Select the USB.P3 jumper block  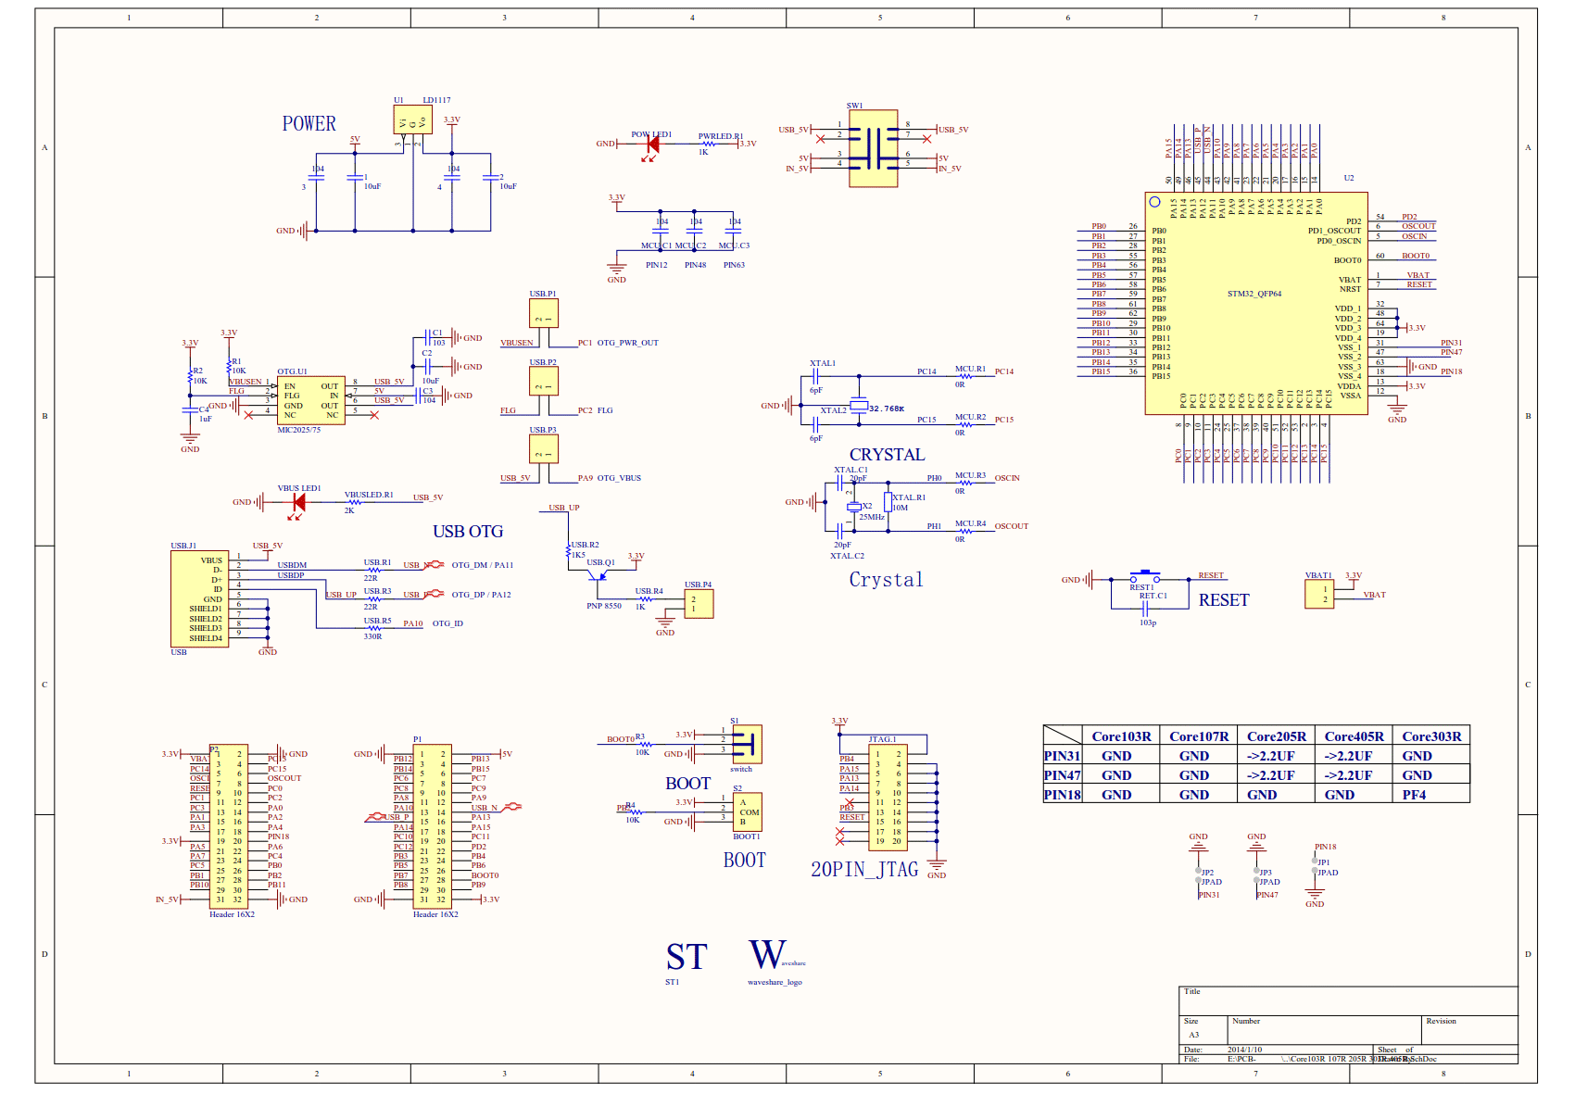(x=544, y=448)
